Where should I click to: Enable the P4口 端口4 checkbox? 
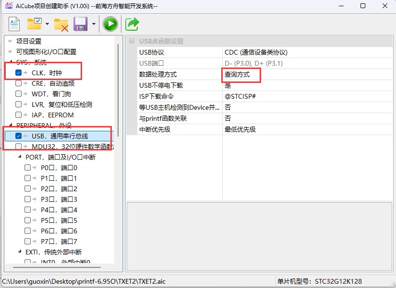pyautogui.click(x=27, y=209)
